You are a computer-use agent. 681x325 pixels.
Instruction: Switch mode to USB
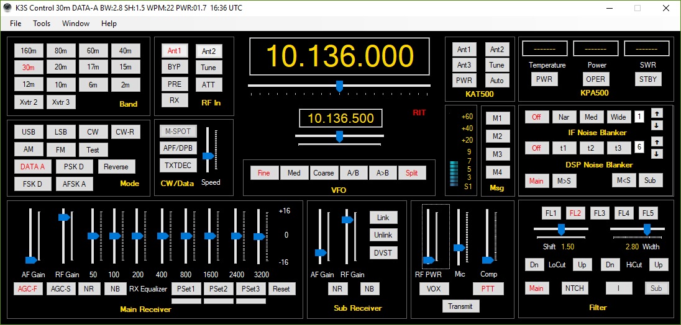click(29, 132)
